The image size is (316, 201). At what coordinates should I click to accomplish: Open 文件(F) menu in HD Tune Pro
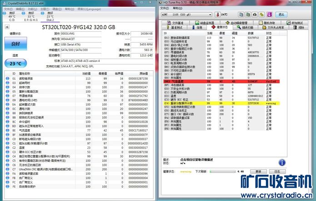coord(165,8)
